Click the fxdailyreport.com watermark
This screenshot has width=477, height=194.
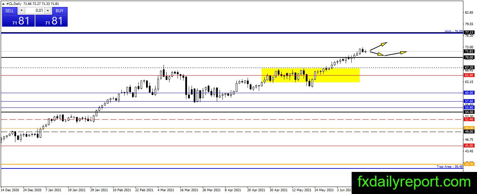(414, 182)
